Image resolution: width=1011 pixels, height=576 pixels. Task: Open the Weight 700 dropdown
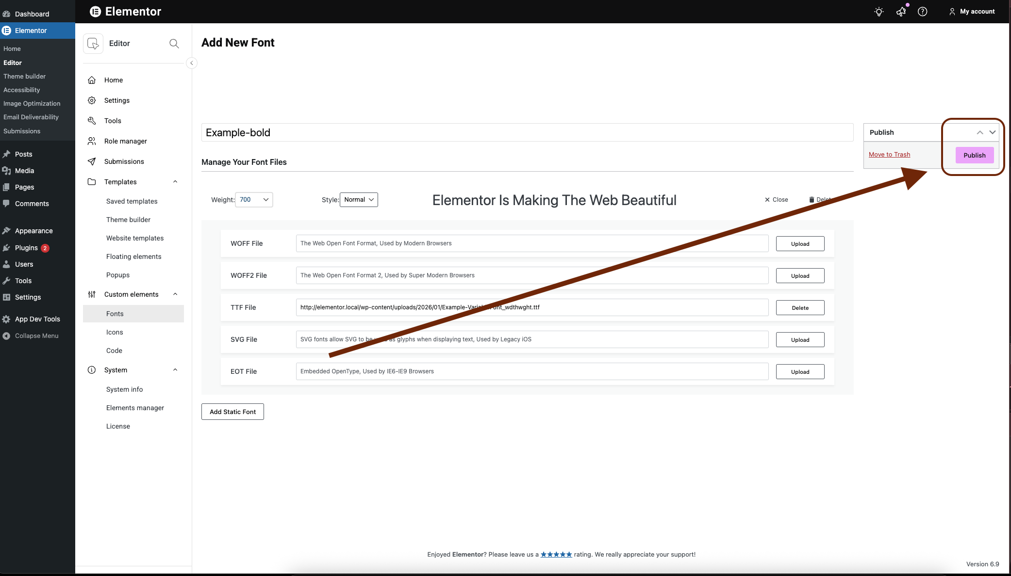coord(254,200)
